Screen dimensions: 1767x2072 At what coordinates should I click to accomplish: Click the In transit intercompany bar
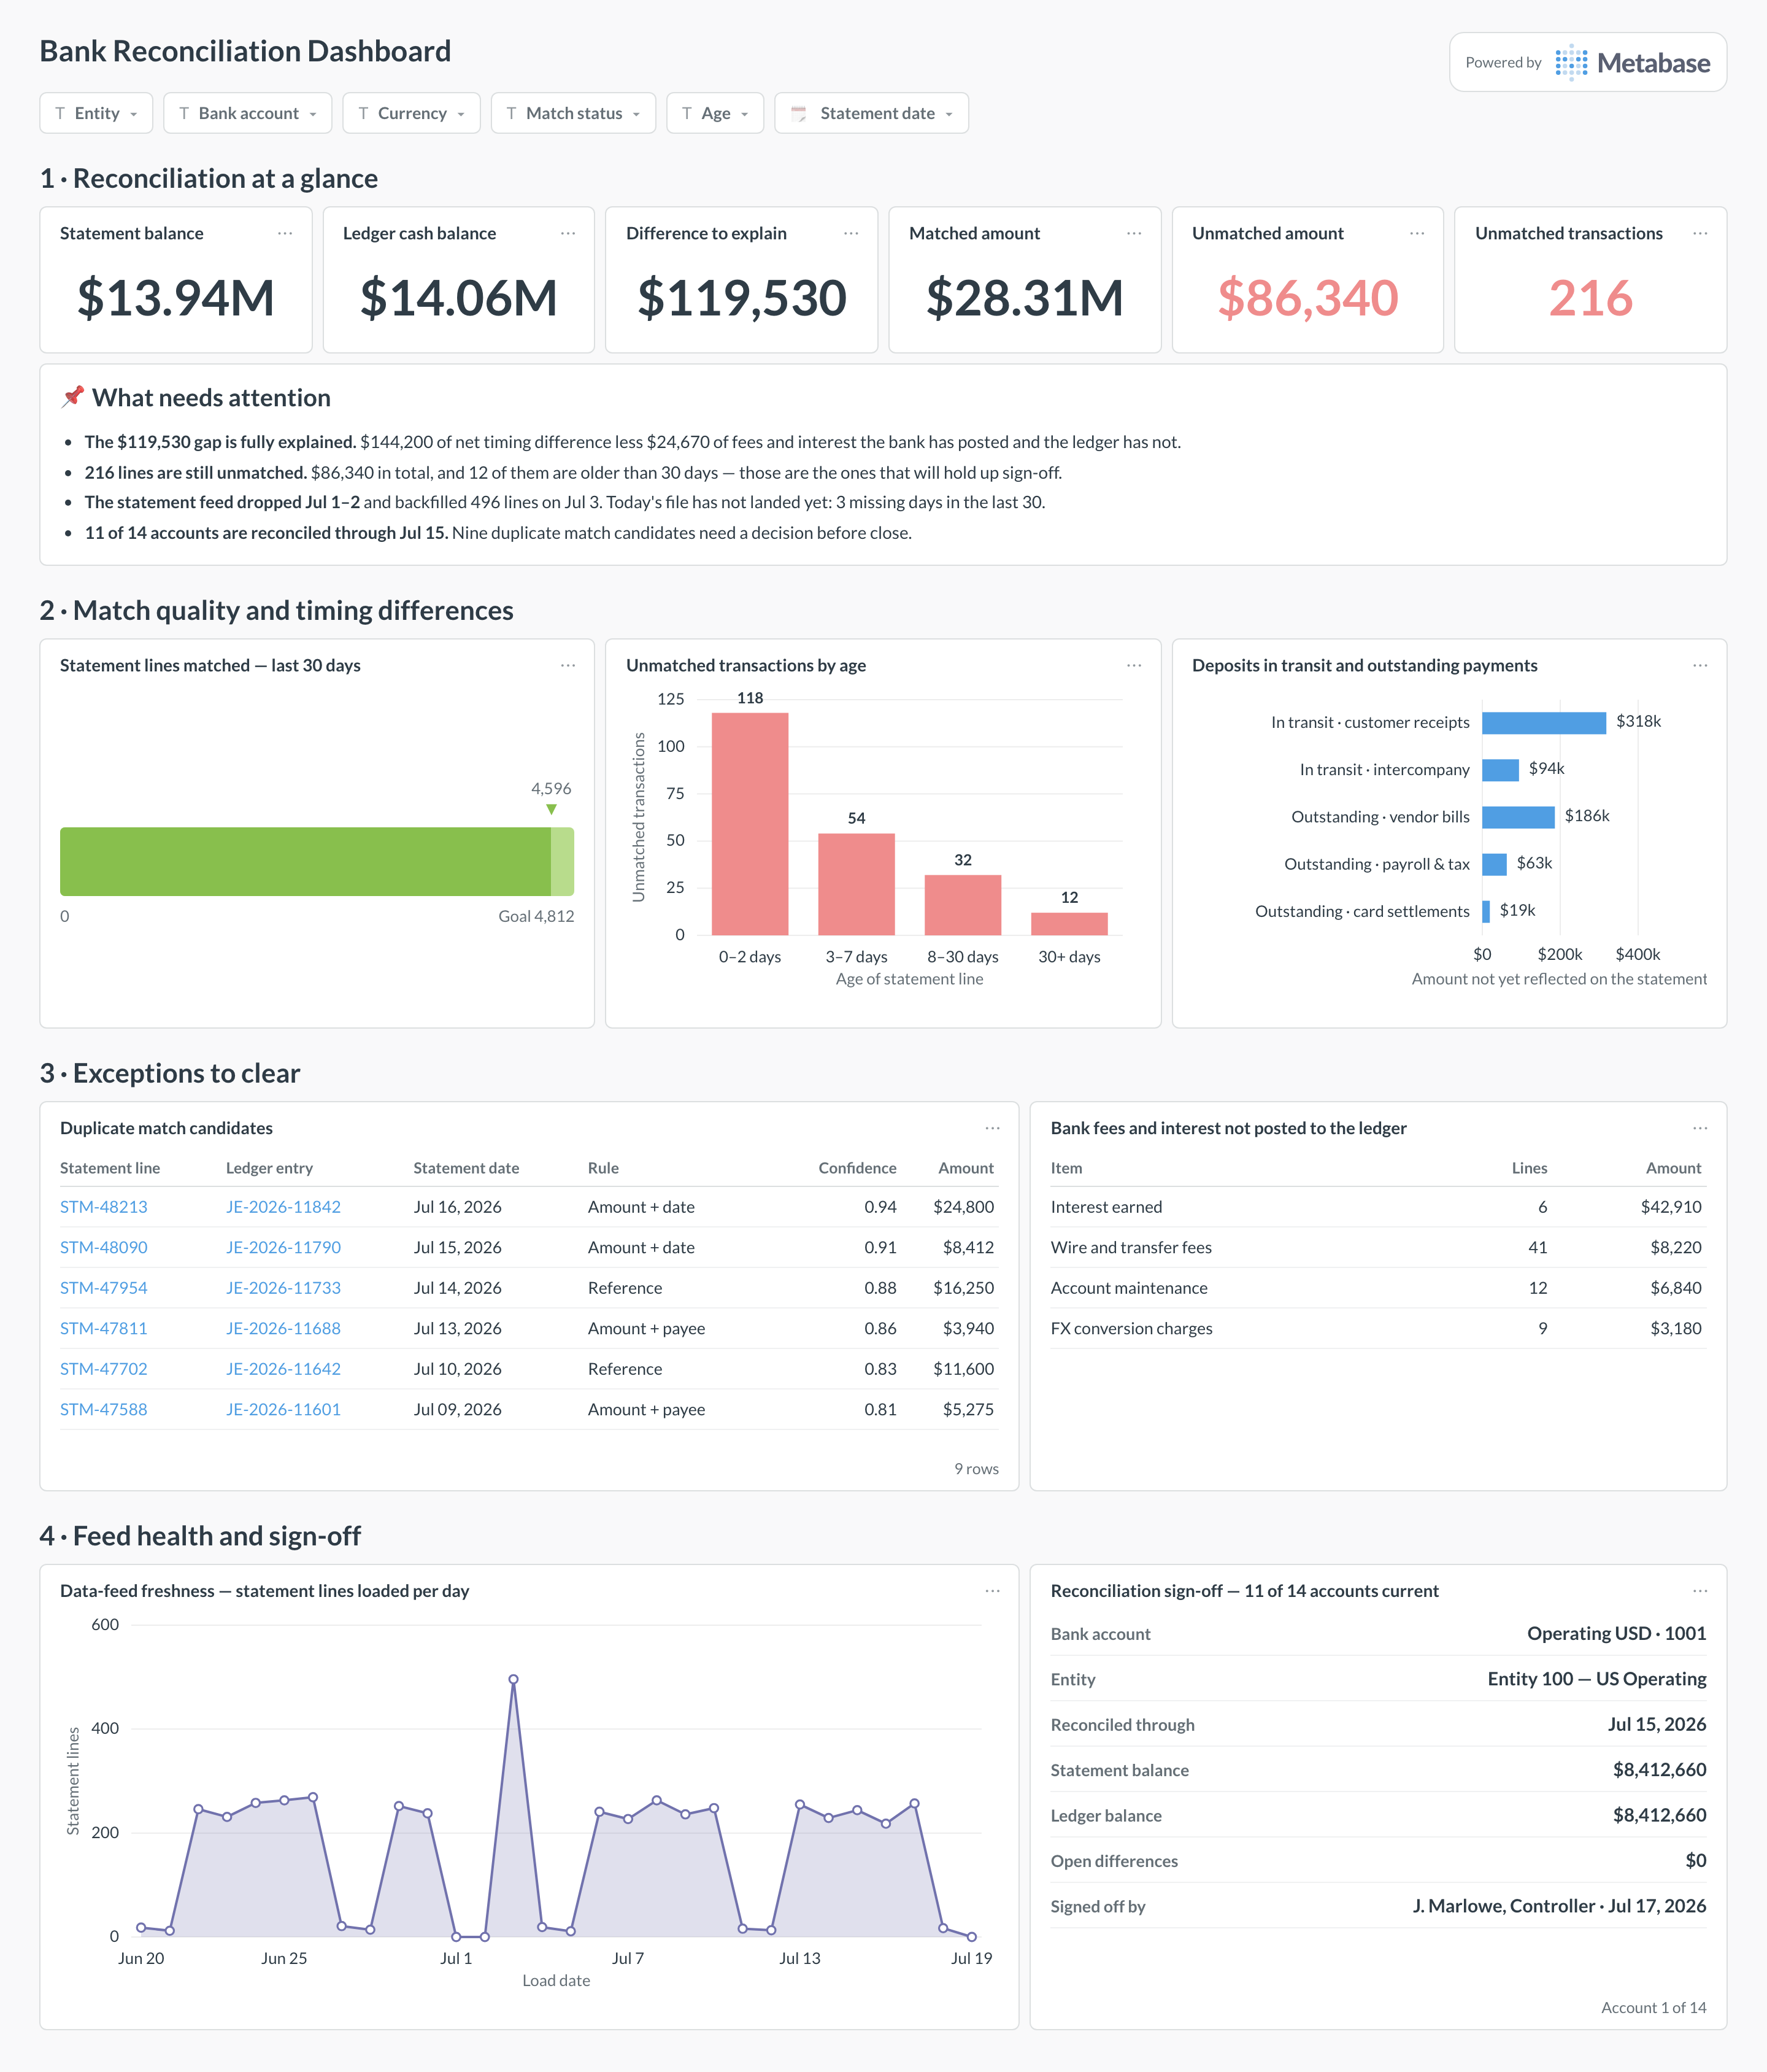pyautogui.click(x=1500, y=770)
